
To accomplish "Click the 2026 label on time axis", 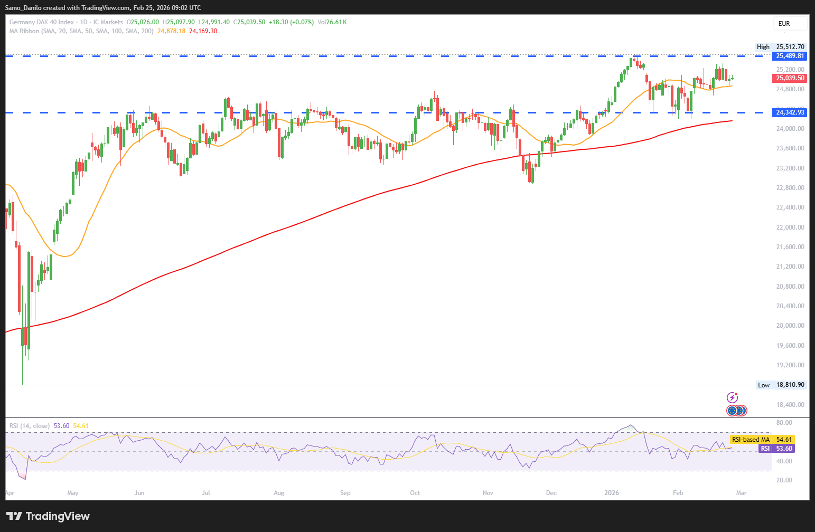I will [x=611, y=493].
